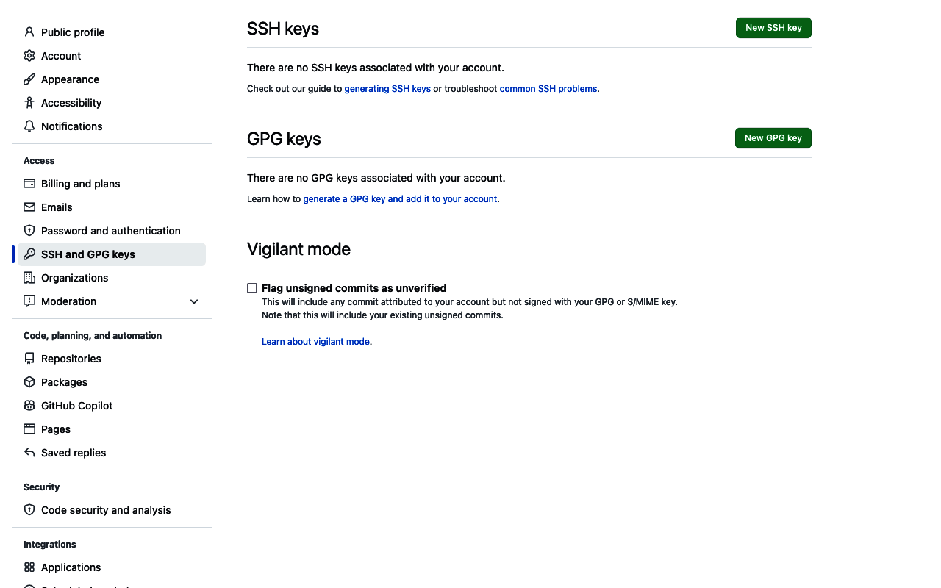The height and width of the screenshot is (588, 941).
Task: Click the Applications grid icon
Action: [x=29, y=567]
